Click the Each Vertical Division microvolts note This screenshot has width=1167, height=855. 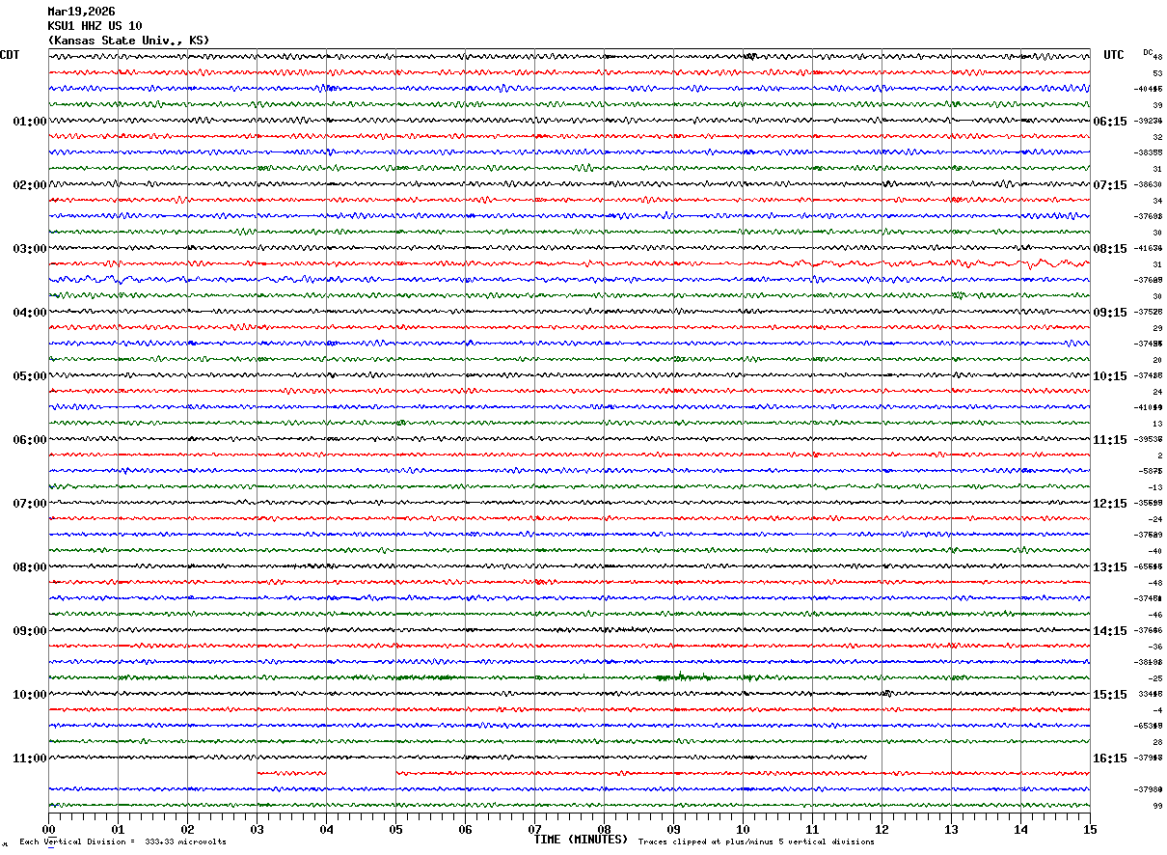tap(122, 842)
